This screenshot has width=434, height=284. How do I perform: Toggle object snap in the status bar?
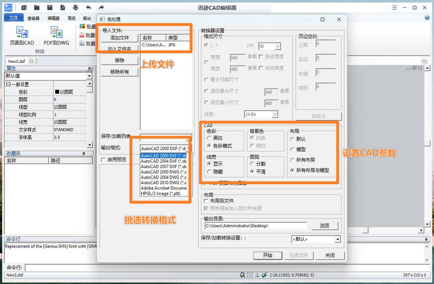(x=242, y=275)
